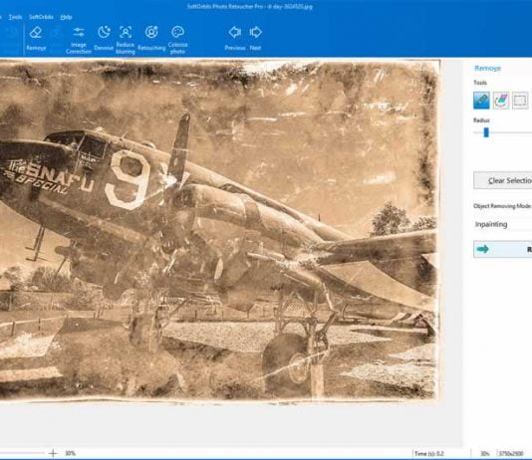Click the '3750x2500' image size text
Screen dimensions: 532x460
coord(511,454)
